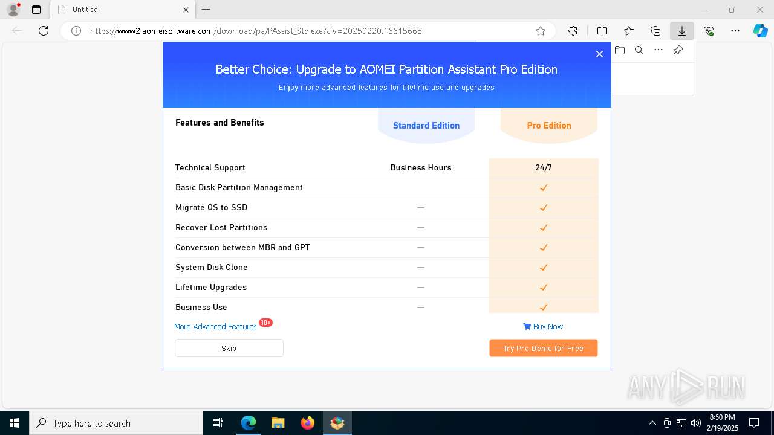
Task: Select the Standard Edition column header
Action: [426, 126]
